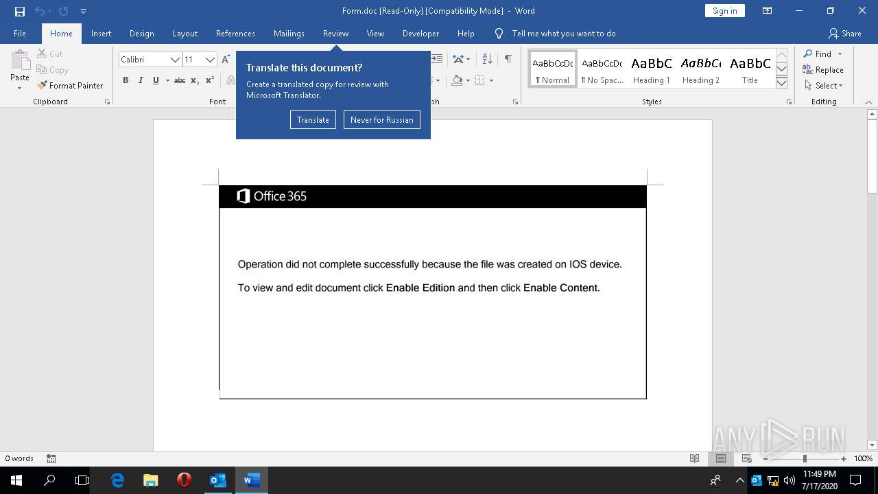Click the zoom slider handle
Image resolution: width=878 pixels, height=494 pixels.
coord(805,458)
